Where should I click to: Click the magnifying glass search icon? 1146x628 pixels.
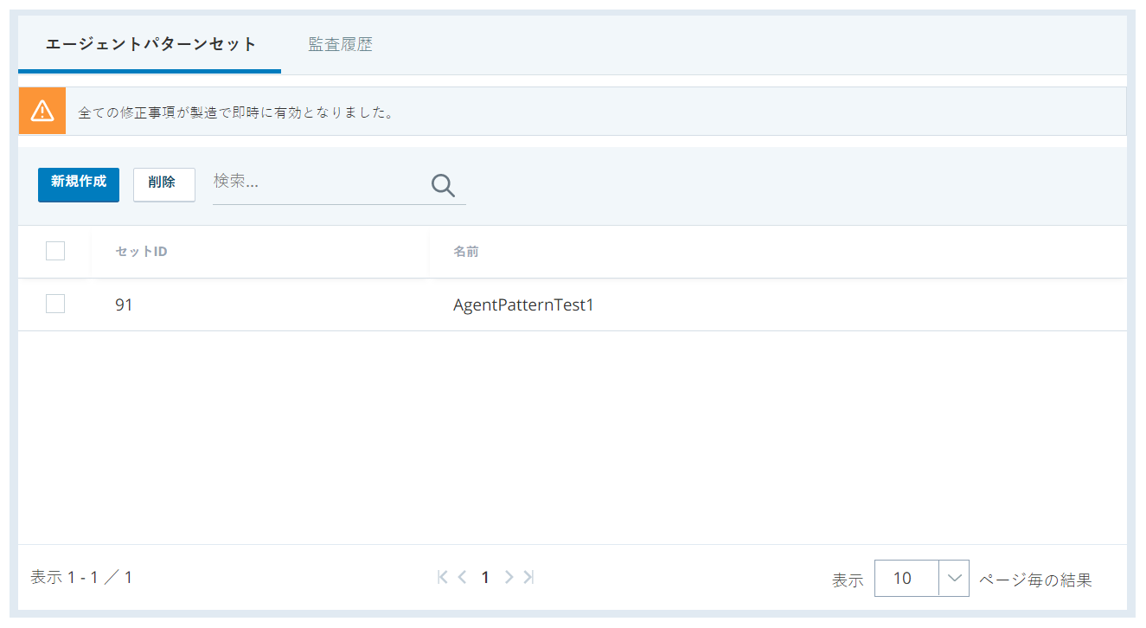coord(443,185)
